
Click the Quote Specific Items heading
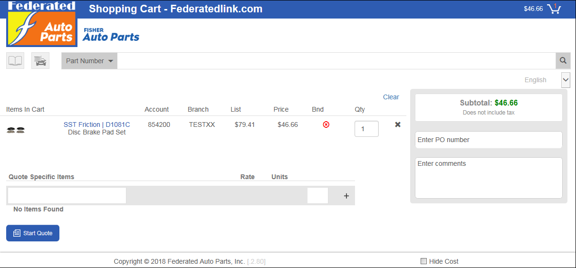pyautogui.click(x=41, y=177)
